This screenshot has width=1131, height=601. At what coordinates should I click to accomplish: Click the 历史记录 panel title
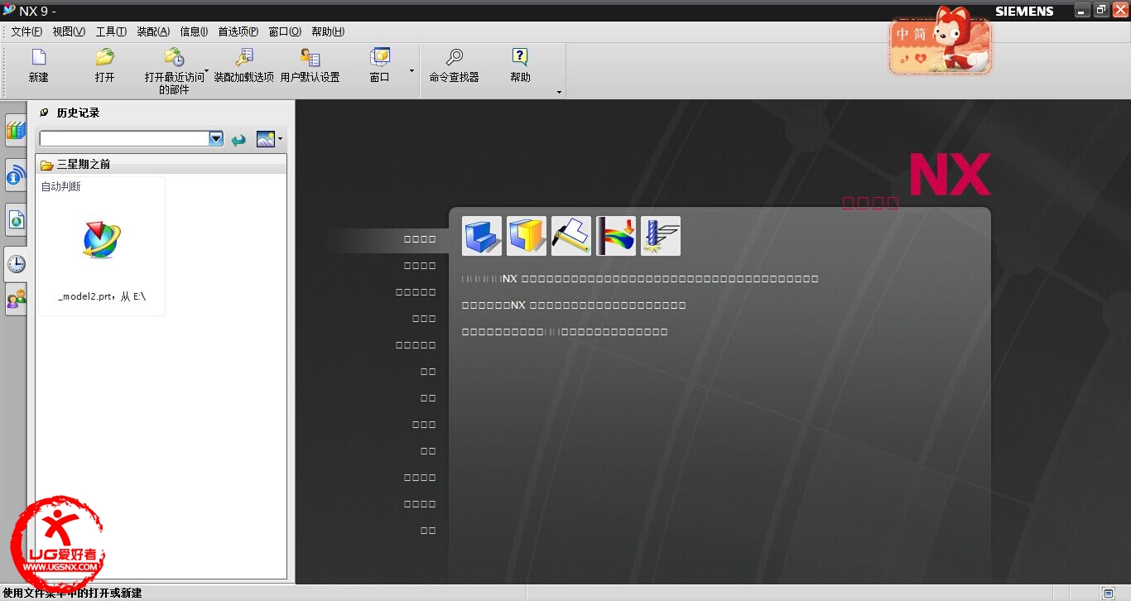(78, 113)
